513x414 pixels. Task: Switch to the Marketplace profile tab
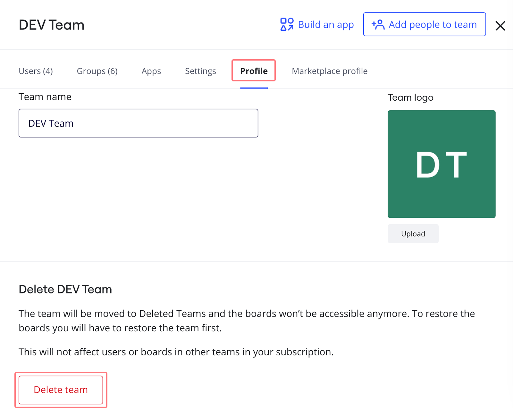click(330, 71)
